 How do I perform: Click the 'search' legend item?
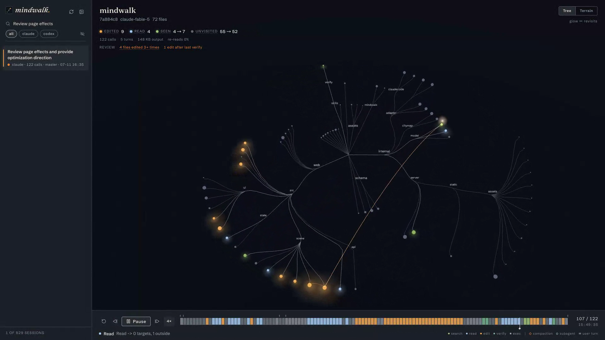click(x=455, y=334)
